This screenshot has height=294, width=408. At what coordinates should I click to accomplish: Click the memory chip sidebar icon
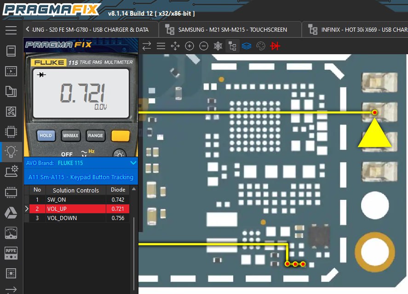pyautogui.click(x=11, y=192)
